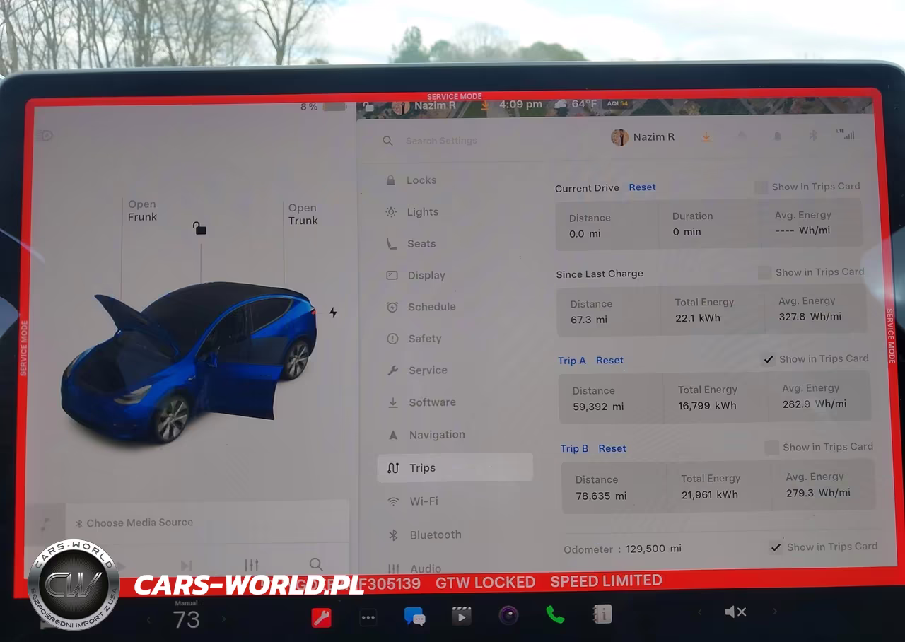The image size is (905, 642).
Task: Tap the Odometer 129,500 mi reading
Action: 653,549
